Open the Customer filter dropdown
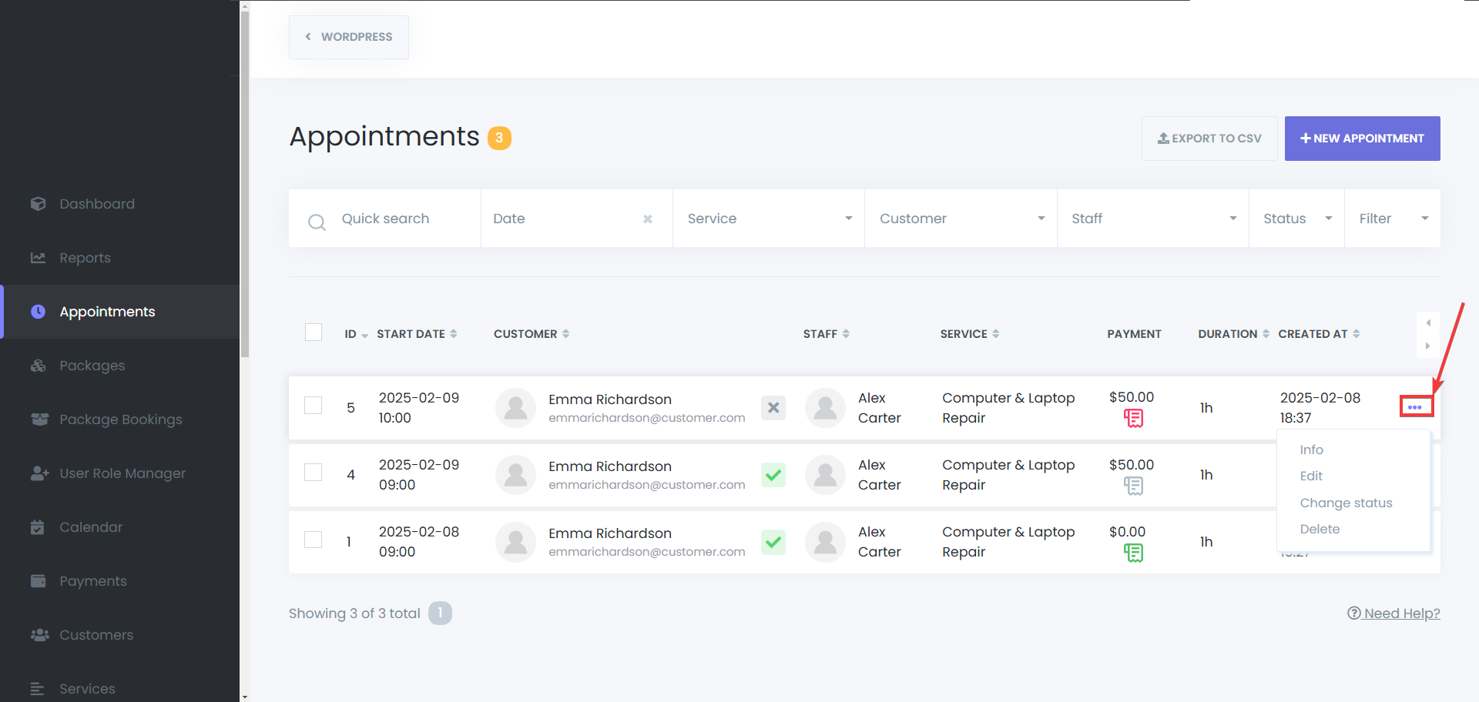 point(961,219)
